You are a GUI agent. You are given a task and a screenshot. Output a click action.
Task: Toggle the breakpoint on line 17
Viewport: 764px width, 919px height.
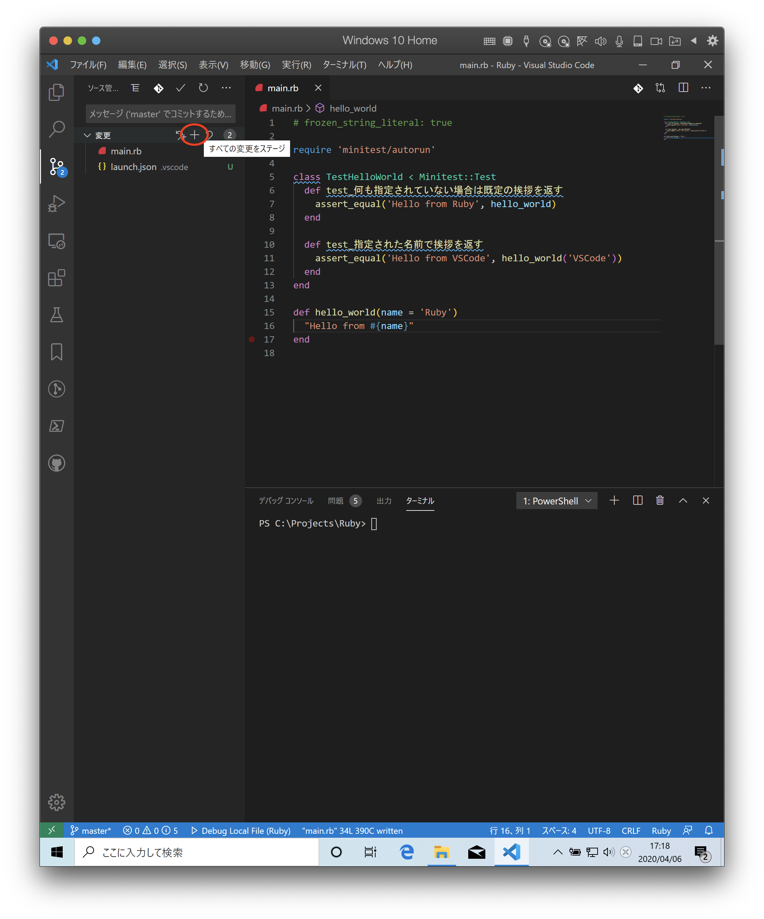pos(252,339)
